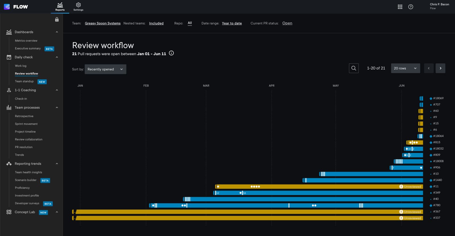Open Metrics overview

(x=26, y=41)
